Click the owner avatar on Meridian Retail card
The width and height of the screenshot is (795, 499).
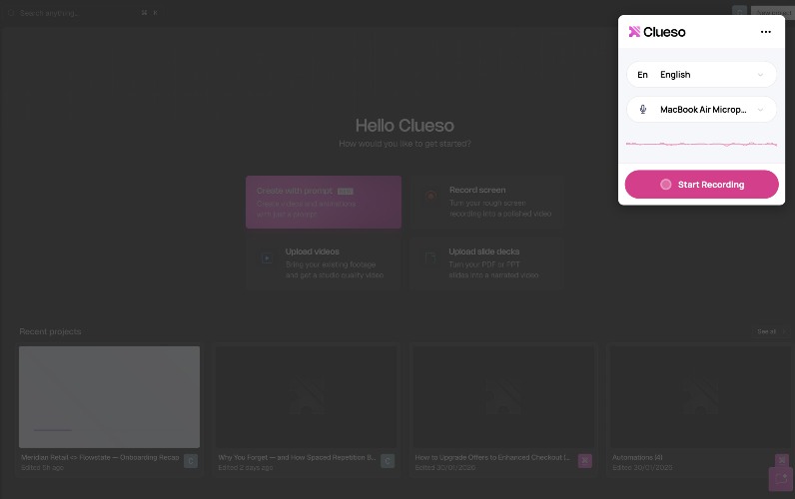pyautogui.click(x=191, y=461)
